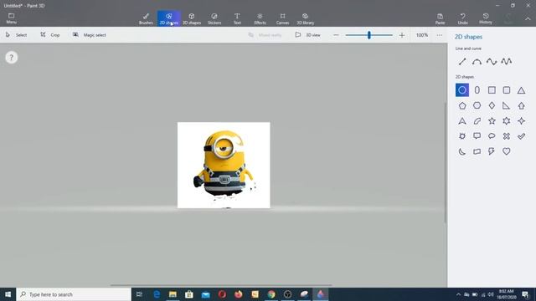Collapse the top ribbon with chevron
The width and height of the screenshot is (536, 301).
tap(528, 18)
